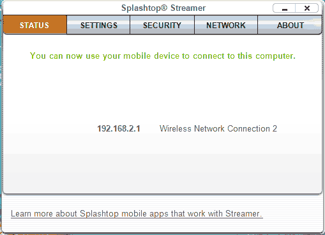Click the Splashtop Streamer title text
The width and height of the screenshot is (325, 235).
[x=163, y=8]
